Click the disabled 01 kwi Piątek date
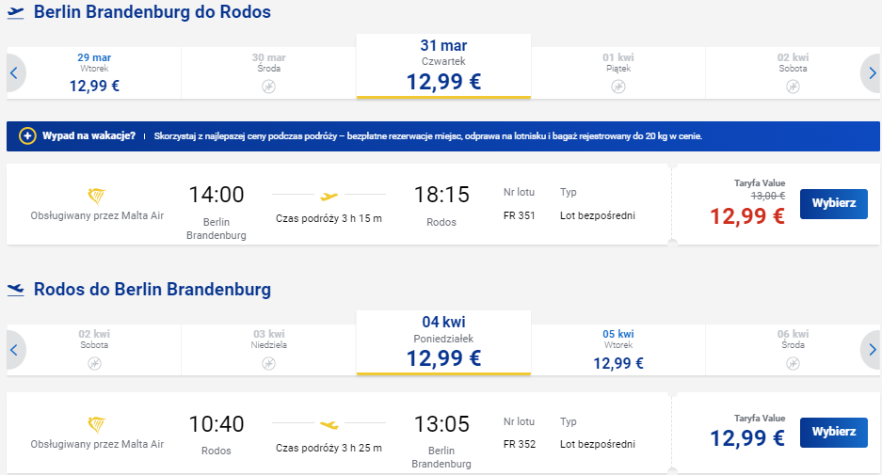Image resolution: width=882 pixels, height=475 pixels. coord(618,73)
